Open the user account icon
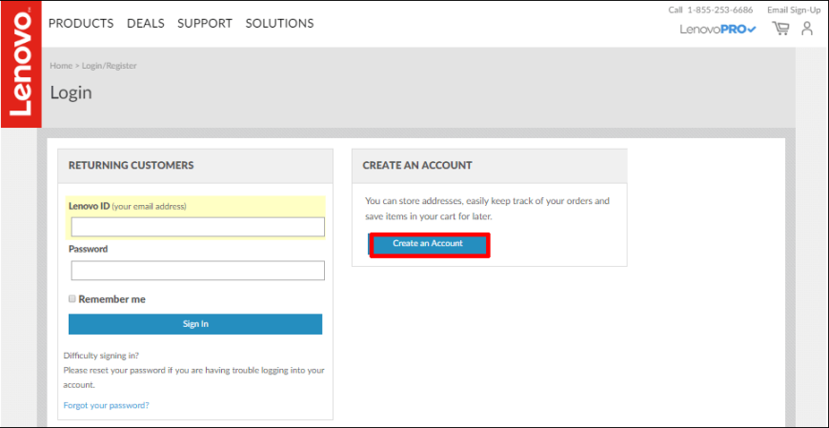 [x=807, y=28]
